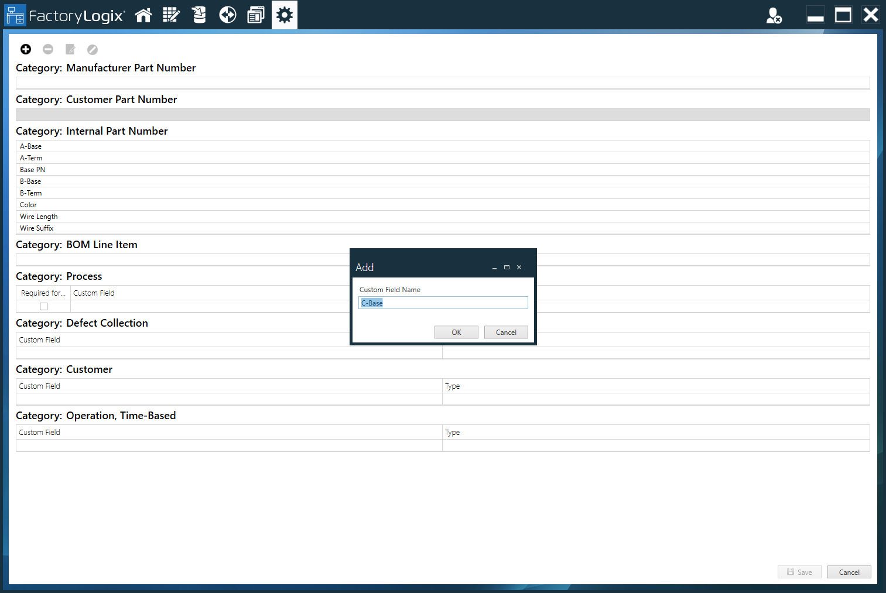The width and height of the screenshot is (886, 593).
Task: Cancel the Add custom field dialog
Action: (x=506, y=332)
